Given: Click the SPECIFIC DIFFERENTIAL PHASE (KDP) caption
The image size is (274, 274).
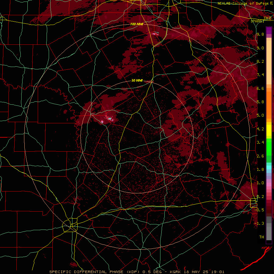Looking at the screenshot, I should click(x=95, y=272).
